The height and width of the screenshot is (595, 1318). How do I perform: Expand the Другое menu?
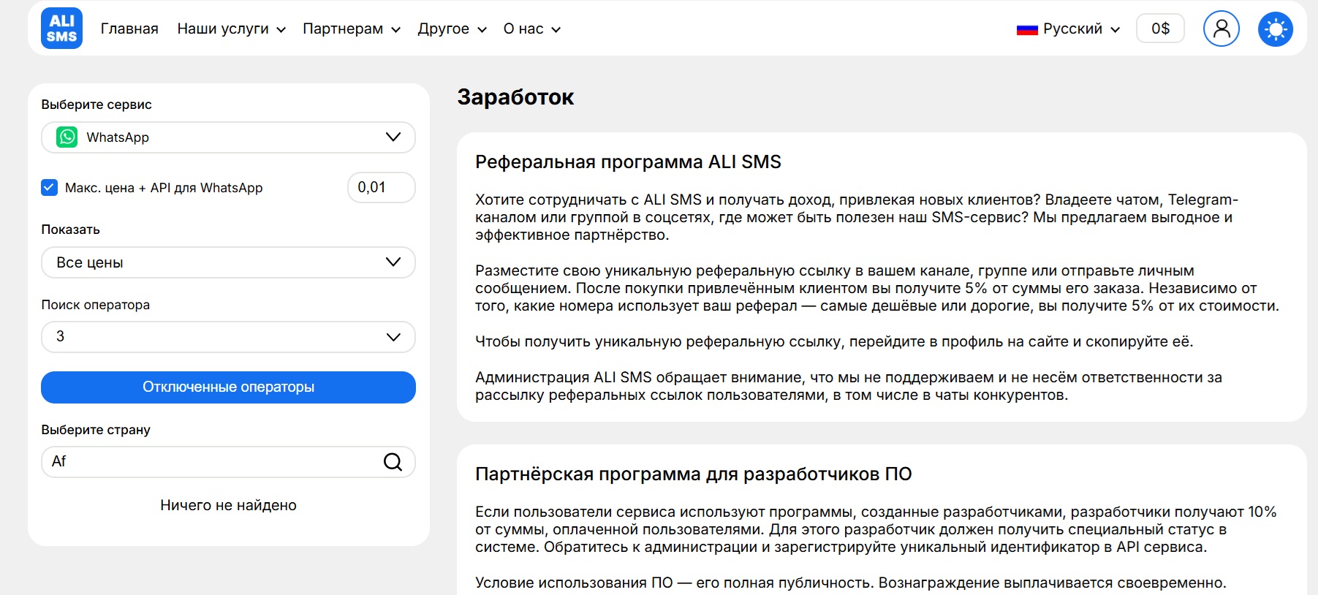[x=451, y=29]
